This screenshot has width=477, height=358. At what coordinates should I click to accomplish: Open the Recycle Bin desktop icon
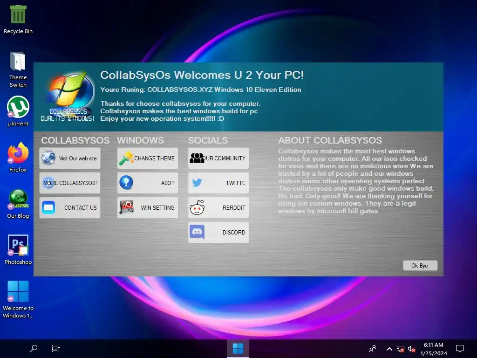pyautogui.click(x=18, y=20)
